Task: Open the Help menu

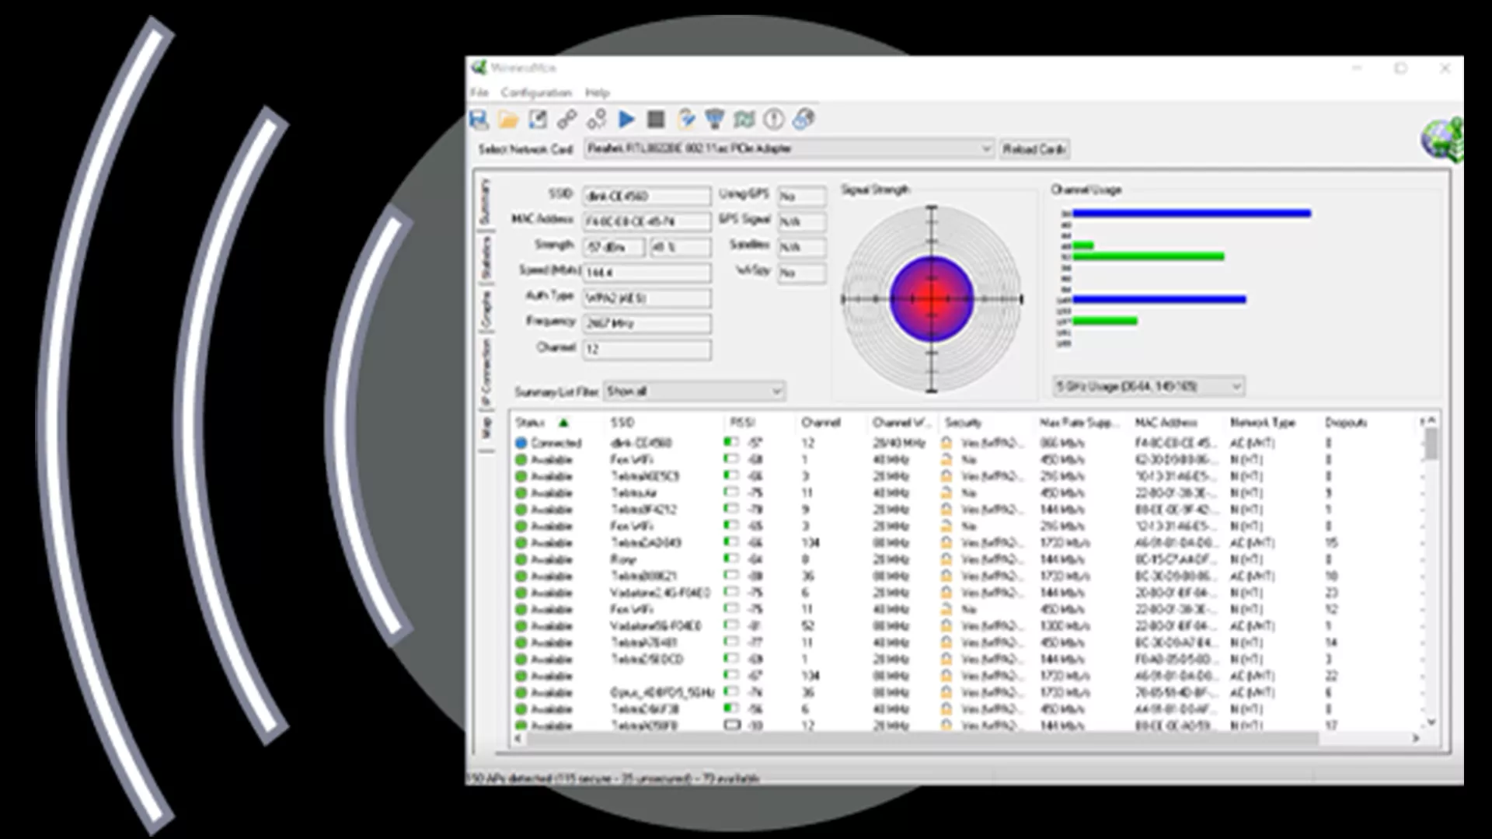Action: pyautogui.click(x=597, y=92)
